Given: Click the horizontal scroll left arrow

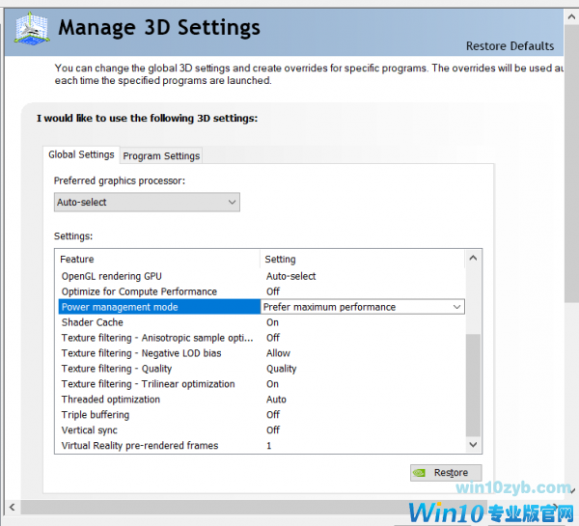Looking at the screenshot, I should tap(13, 507).
